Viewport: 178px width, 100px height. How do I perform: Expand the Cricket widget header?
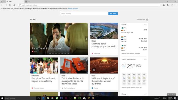(x=124, y=25)
